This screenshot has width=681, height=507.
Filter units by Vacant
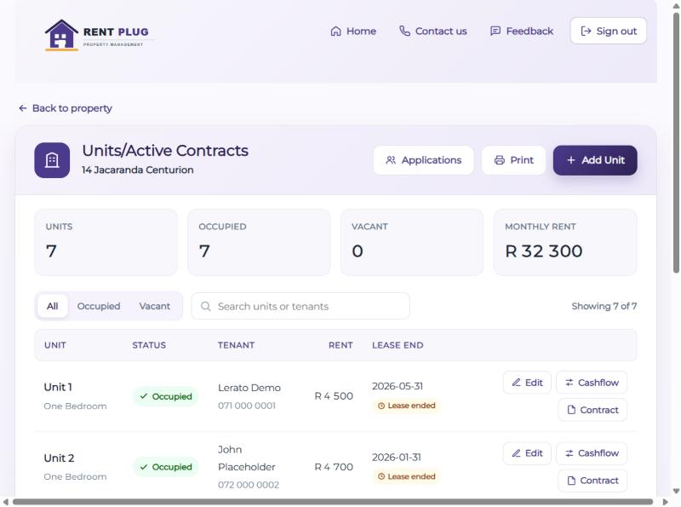[155, 306]
